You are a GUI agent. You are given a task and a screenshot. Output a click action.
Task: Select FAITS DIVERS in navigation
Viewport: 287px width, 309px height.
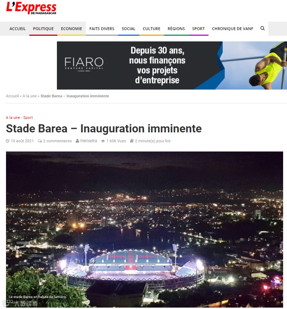tap(102, 29)
